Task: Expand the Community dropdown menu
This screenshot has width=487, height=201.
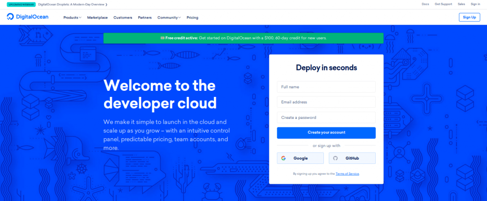Action: coord(169,18)
